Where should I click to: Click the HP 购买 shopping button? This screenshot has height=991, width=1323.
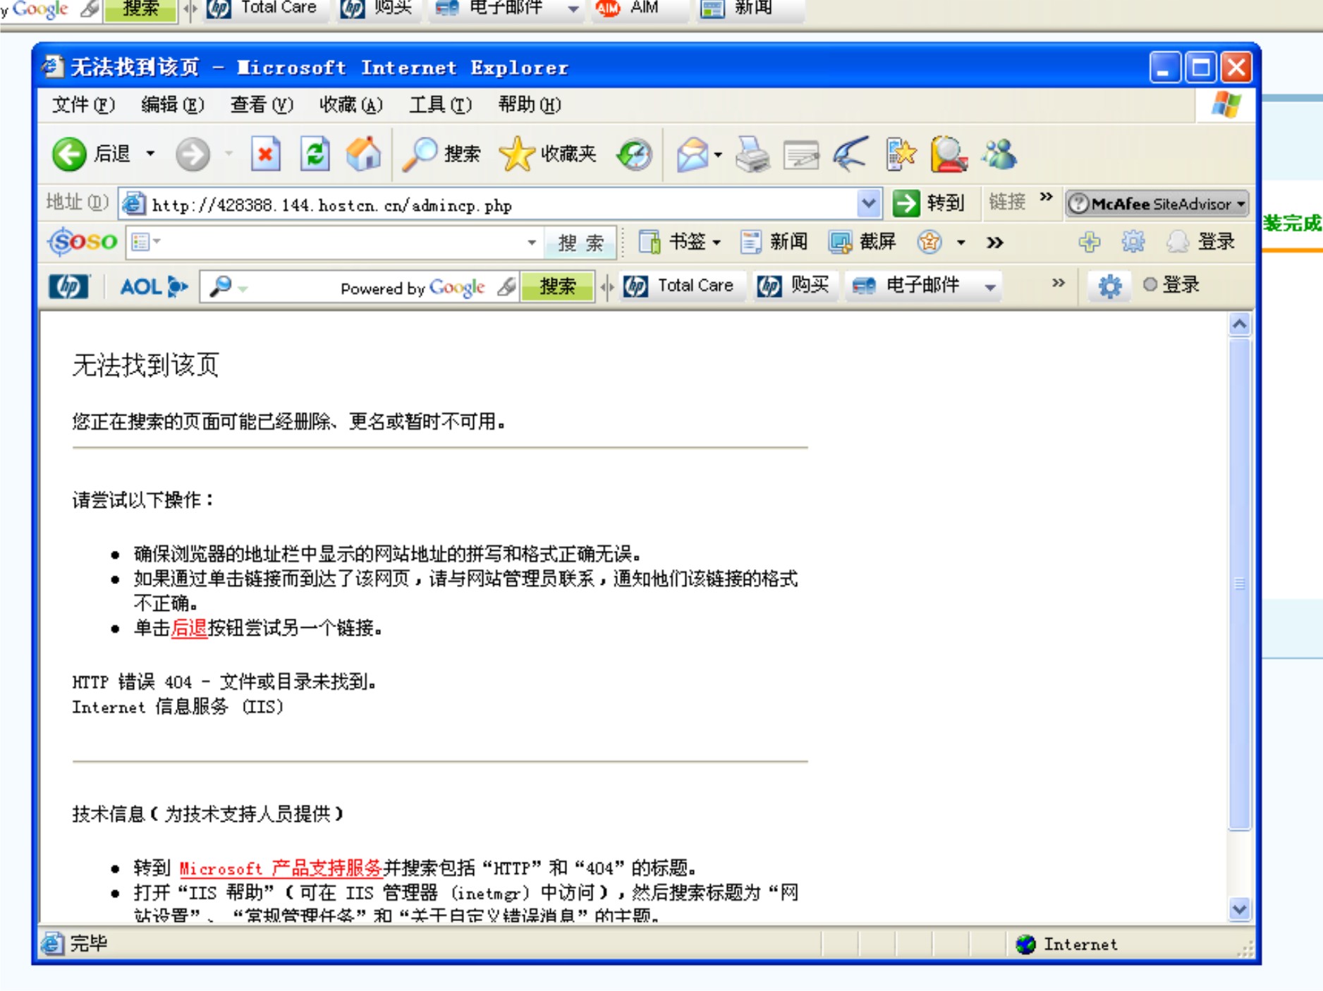(795, 286)
